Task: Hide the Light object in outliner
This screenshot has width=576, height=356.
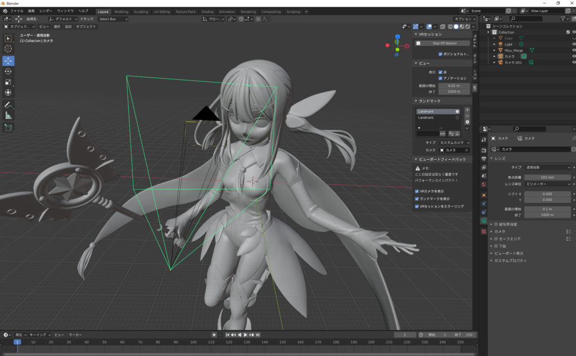Action: (574, 44)
